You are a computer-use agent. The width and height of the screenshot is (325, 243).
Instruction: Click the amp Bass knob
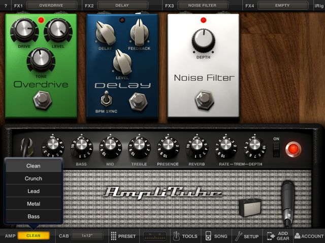pos(81,146)
